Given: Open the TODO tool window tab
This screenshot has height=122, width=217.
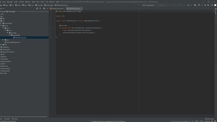Looking at the screenshot, I should (x=15, y=119).
